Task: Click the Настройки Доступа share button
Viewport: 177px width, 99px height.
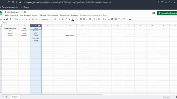Action: (167, 13)
